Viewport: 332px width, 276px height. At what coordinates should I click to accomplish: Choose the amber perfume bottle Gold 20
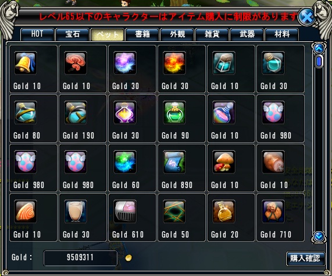(x=224, y=211)
